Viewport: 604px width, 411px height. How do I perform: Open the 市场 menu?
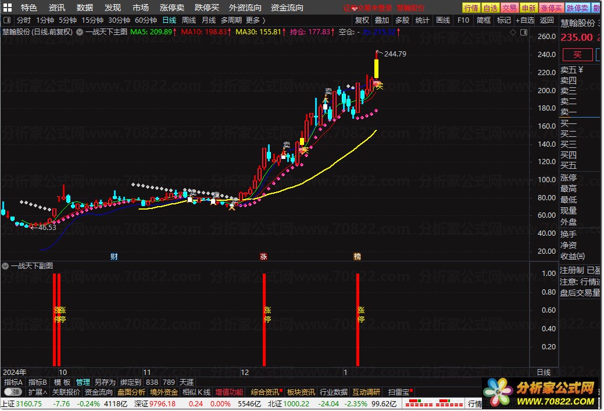(141, 8)
